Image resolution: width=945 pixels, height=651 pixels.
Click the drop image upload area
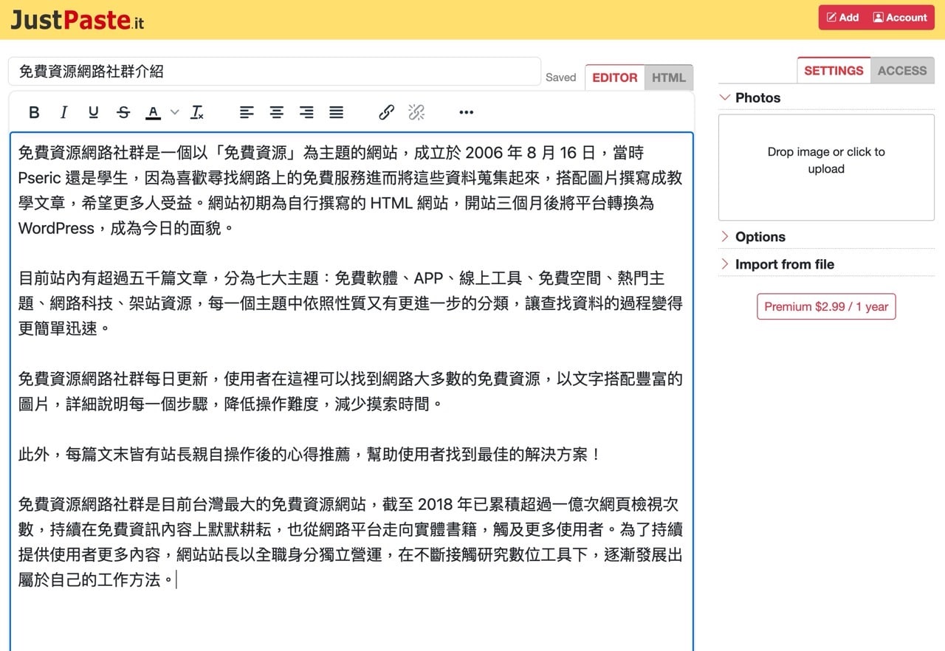[826, 167]
